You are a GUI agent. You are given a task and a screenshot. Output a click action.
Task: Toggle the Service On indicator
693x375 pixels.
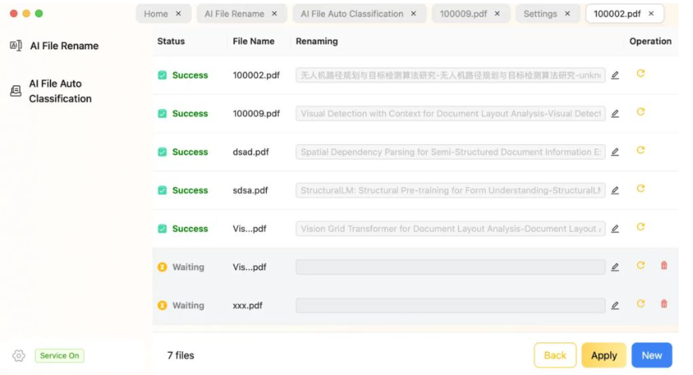pos(60,356)
